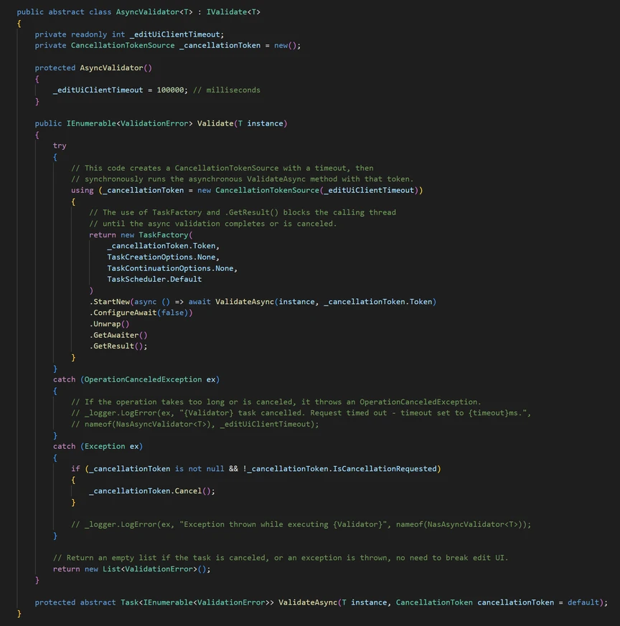
Task: Click the try keyword
Action: click(60, 146)
